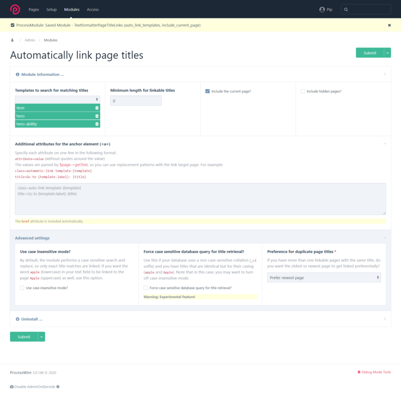This screenshot has width=401, height=395.
Task: Open the Pages menu
Action: click(34, 9)
